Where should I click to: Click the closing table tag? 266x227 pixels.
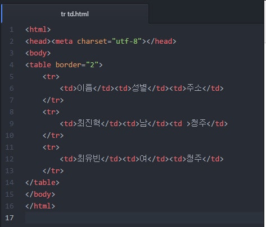click(42, 183)
